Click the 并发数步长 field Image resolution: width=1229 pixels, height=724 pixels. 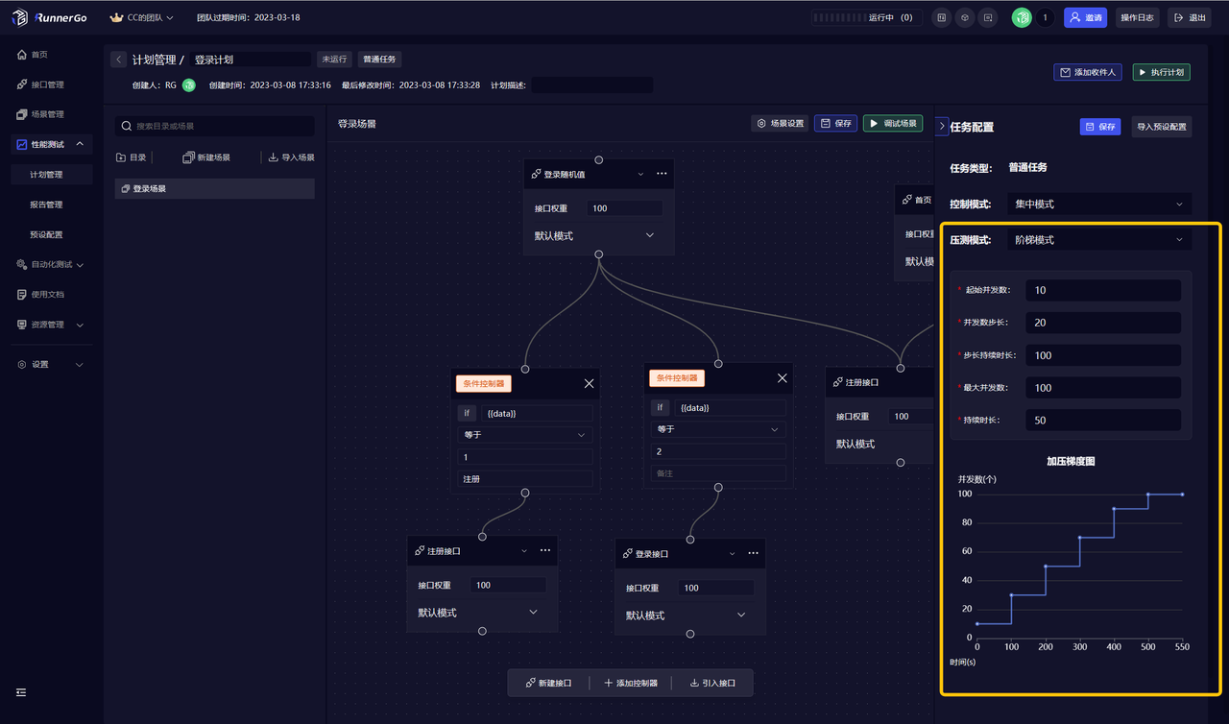click(x=1103, y=323)
